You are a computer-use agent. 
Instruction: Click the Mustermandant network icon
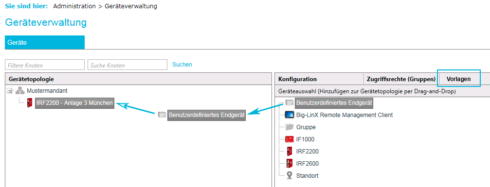pos(19,91)
